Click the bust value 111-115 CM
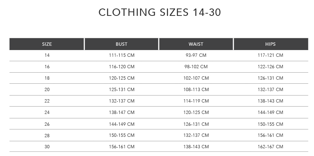 click(x=121, y=55)
